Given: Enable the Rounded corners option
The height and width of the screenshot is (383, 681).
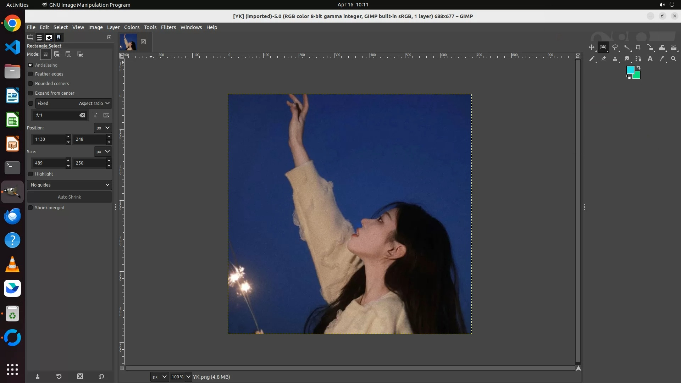Looking at the screenshot, I should tap(31, 84).
